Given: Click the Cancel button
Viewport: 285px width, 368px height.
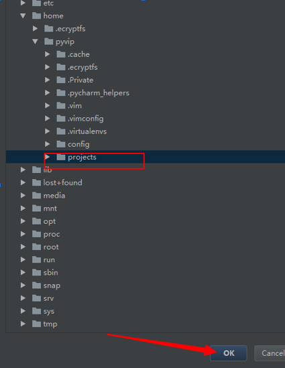Looking at the screenshot, I should coord(270,353).
